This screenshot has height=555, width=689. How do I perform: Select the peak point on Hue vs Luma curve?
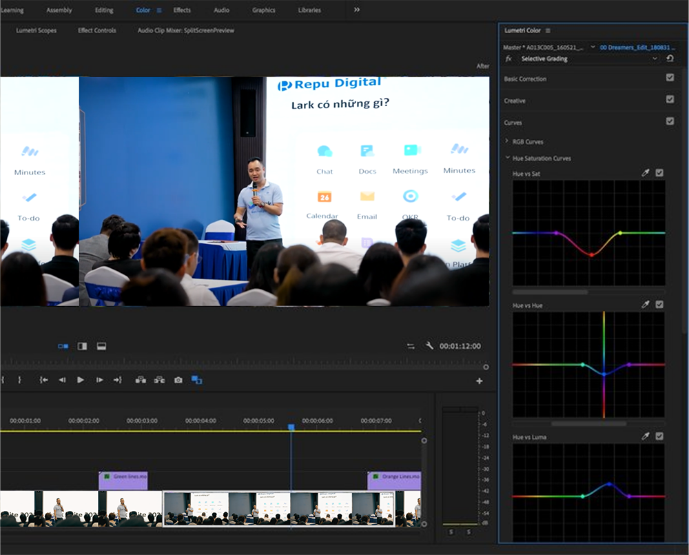pyautogui.click(x=609, y=484)
